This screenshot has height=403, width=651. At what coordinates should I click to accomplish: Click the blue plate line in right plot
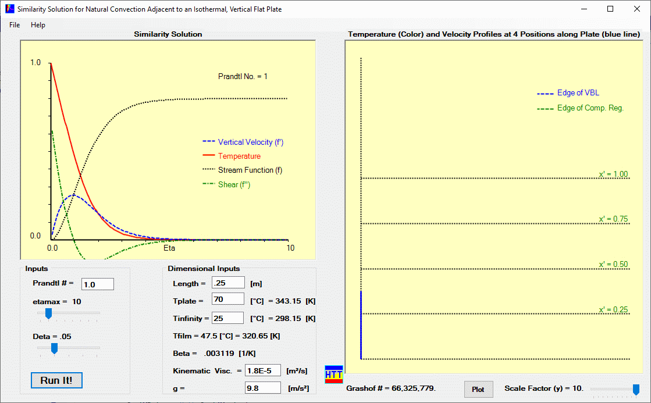coord(361,324)
